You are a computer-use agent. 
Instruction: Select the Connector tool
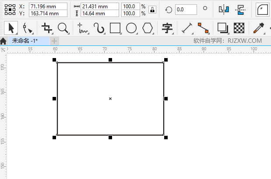pos(203,28)
